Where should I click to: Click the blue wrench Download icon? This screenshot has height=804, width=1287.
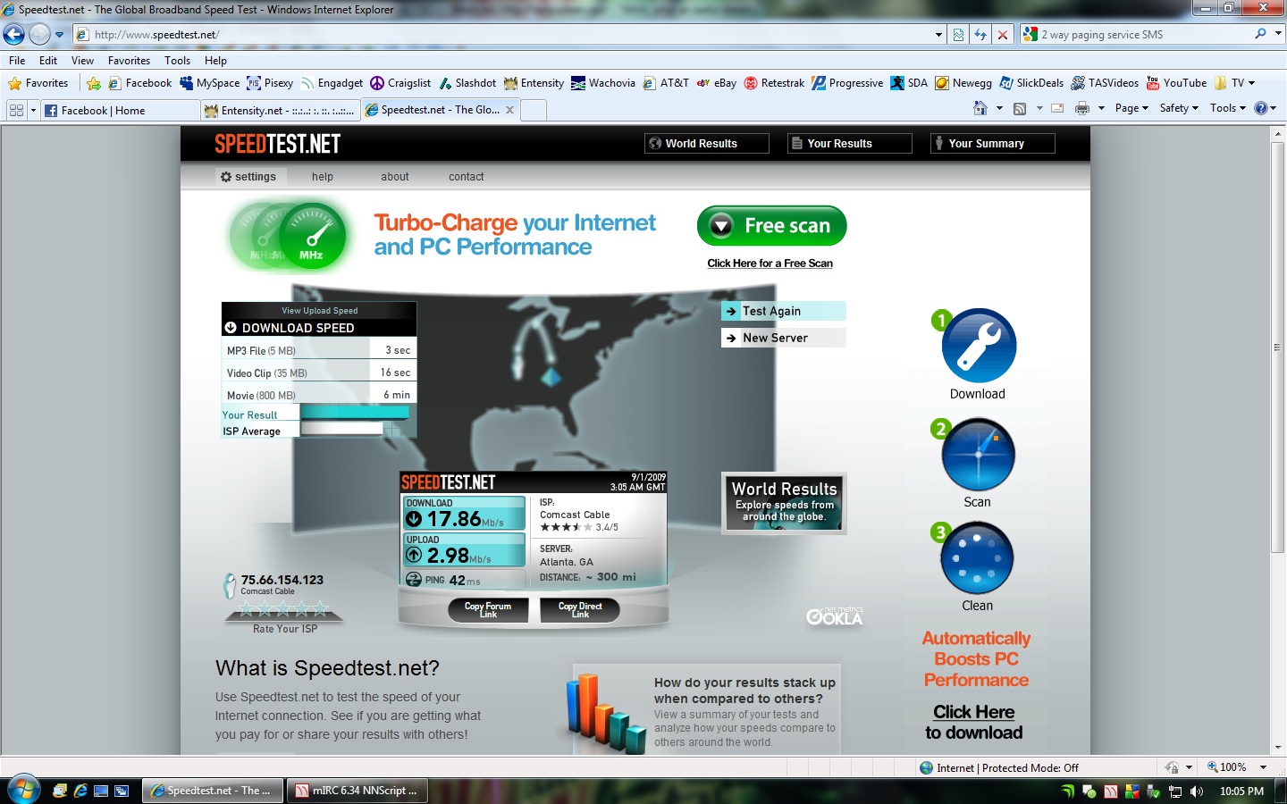coord(979,347)
